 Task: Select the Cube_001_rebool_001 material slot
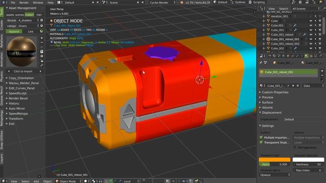coord(288,72)
